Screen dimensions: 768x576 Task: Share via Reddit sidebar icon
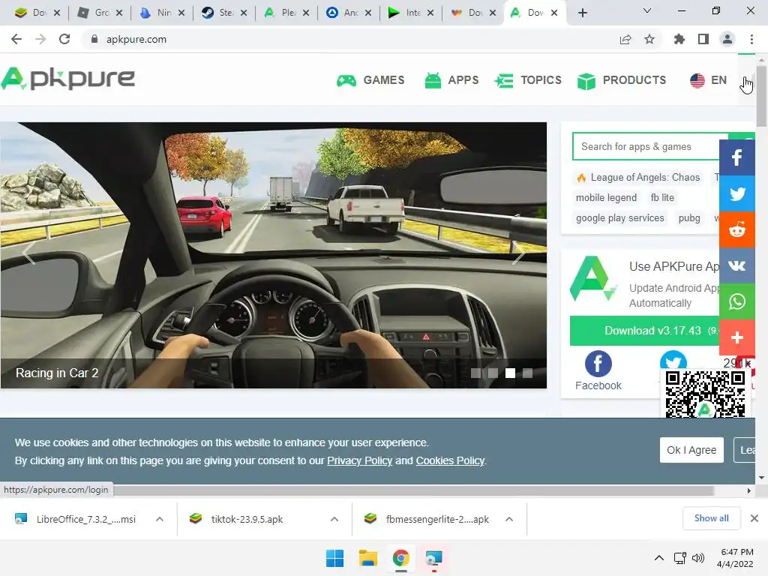tap(736, 229)
